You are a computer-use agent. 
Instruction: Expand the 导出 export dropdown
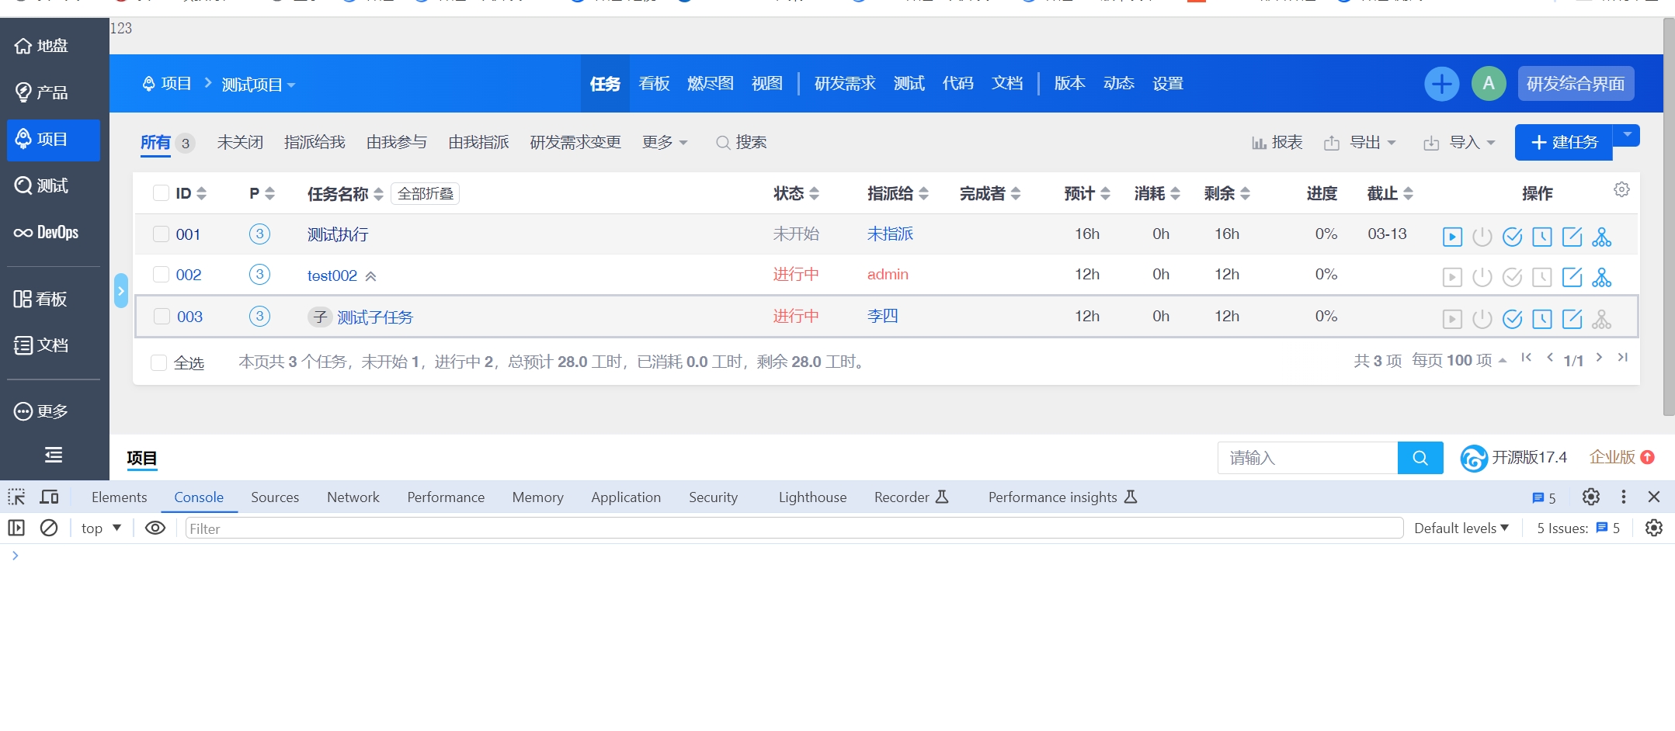(x=1371, y=143)
